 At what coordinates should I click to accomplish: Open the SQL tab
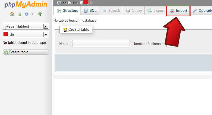(x=90, y=11)
